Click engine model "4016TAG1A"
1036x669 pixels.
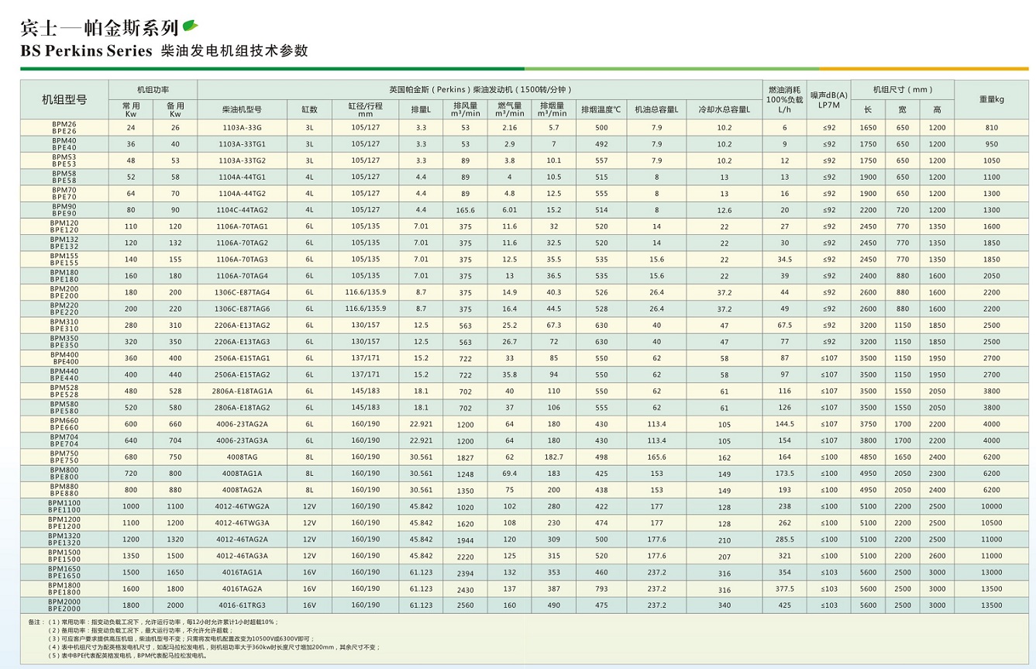[x=242, y=572]
